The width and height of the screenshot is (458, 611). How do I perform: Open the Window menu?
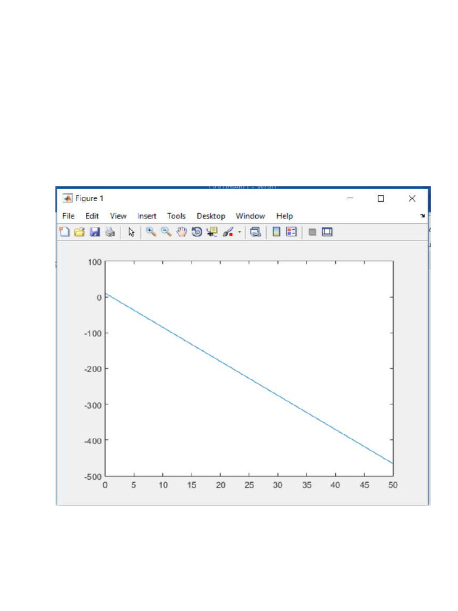pos(250,216)
